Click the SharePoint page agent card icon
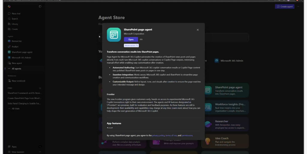 (207, 90)
